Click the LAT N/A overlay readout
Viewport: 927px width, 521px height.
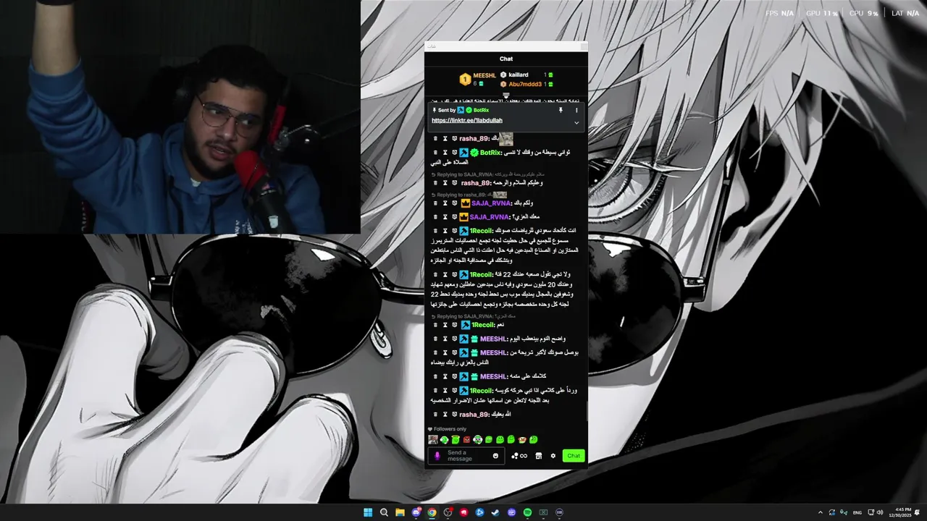click(905, 13)
